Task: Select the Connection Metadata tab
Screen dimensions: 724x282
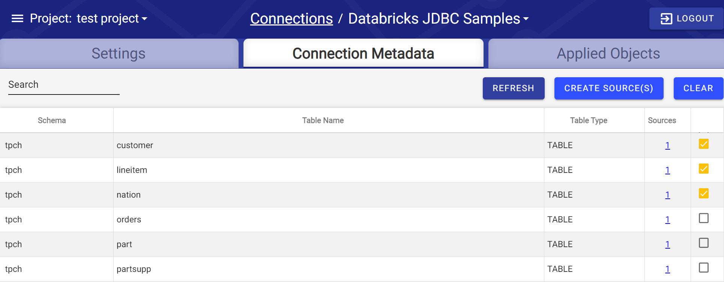Action: pyautogui.click(x=363, y=53)
